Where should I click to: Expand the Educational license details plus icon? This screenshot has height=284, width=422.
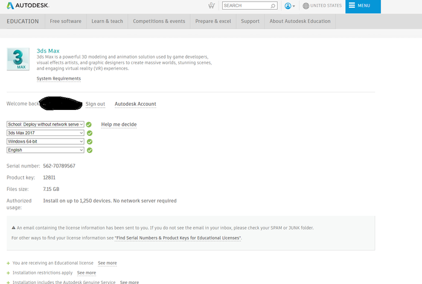tap(8, 263)
